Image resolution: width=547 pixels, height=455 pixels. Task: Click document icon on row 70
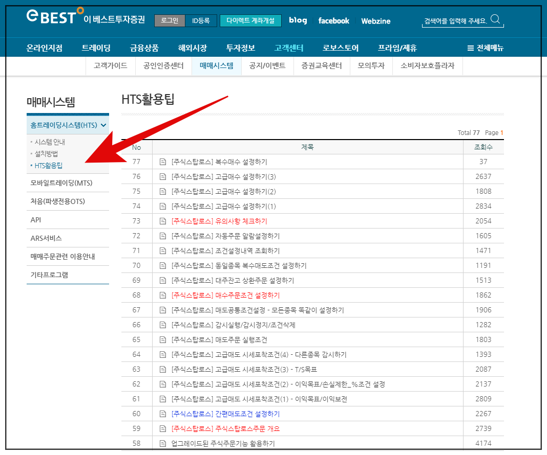(x=162, y=266)
